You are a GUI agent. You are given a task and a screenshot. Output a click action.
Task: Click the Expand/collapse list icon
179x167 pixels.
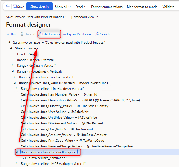[64, 34]
